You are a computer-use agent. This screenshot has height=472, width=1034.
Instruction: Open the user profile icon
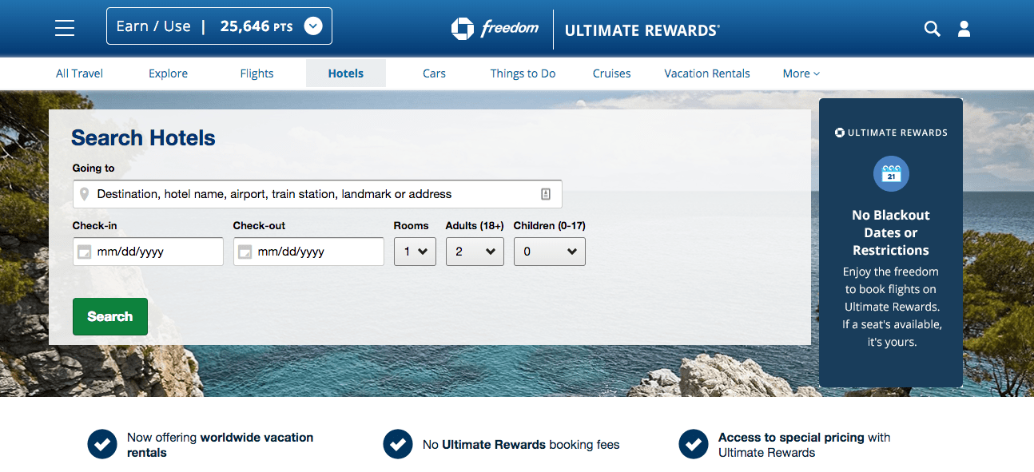click(964, 28)
